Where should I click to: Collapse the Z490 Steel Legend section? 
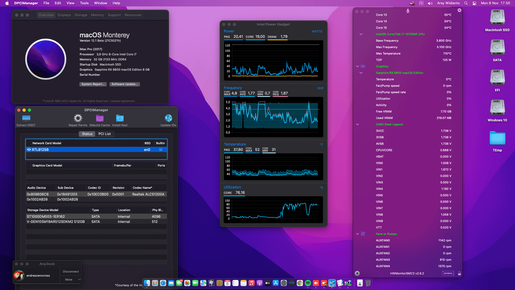click(358, 124)
